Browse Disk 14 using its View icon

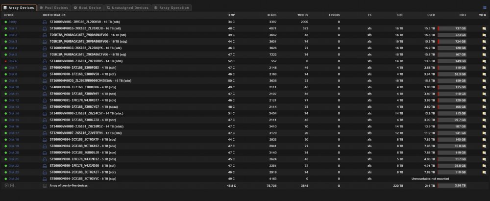coord(484,113)
